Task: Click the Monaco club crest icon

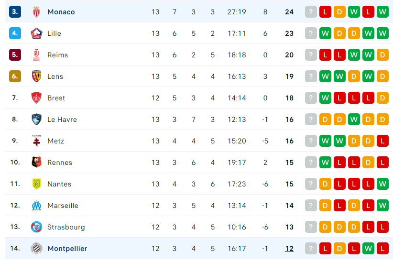Action: pos(36,12)
